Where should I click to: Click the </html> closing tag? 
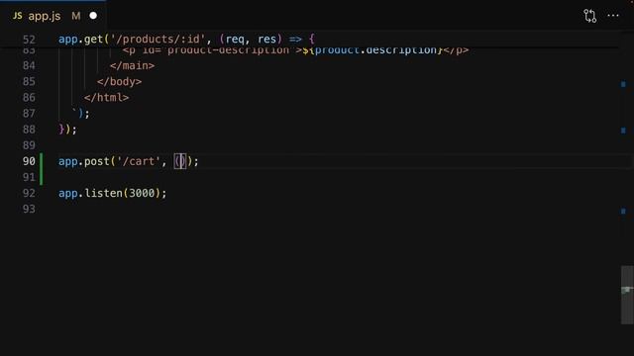106,97
